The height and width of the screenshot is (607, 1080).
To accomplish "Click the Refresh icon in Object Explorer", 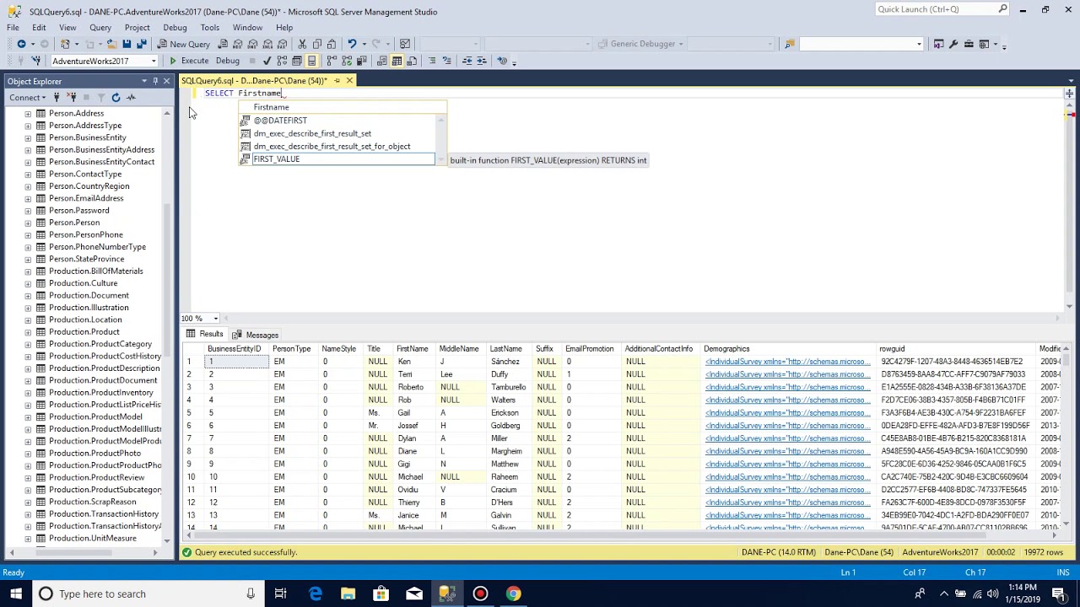I will click(116, 98).
